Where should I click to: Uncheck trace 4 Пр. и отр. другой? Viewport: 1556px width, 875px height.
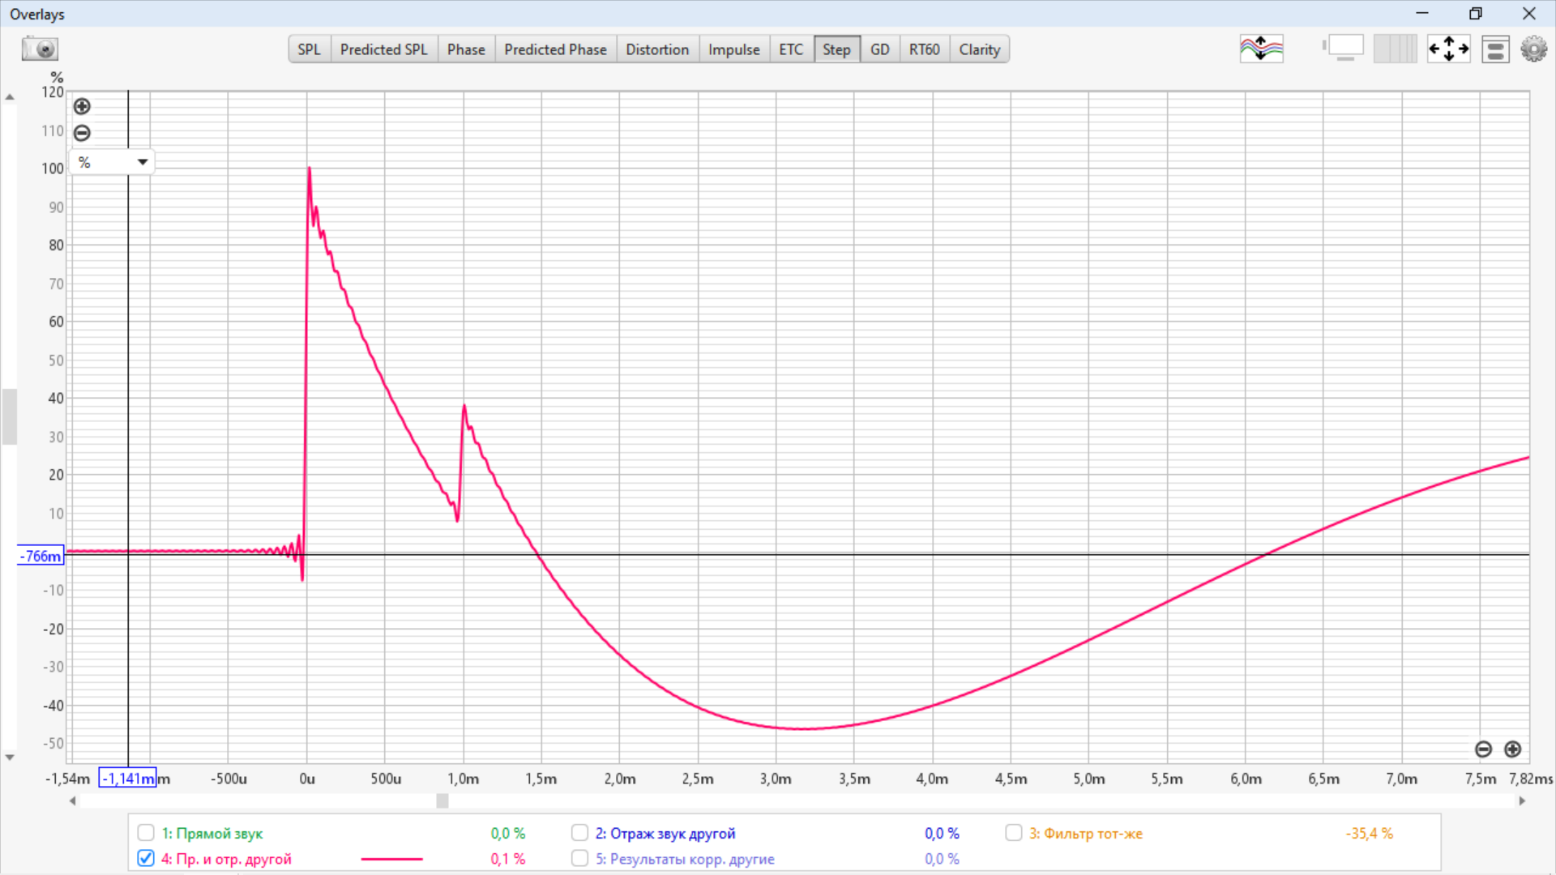146,858
